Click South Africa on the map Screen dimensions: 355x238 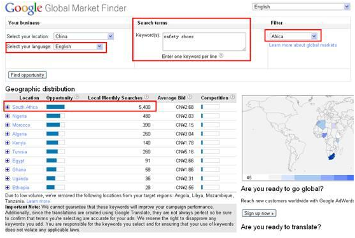pos(331,157)
